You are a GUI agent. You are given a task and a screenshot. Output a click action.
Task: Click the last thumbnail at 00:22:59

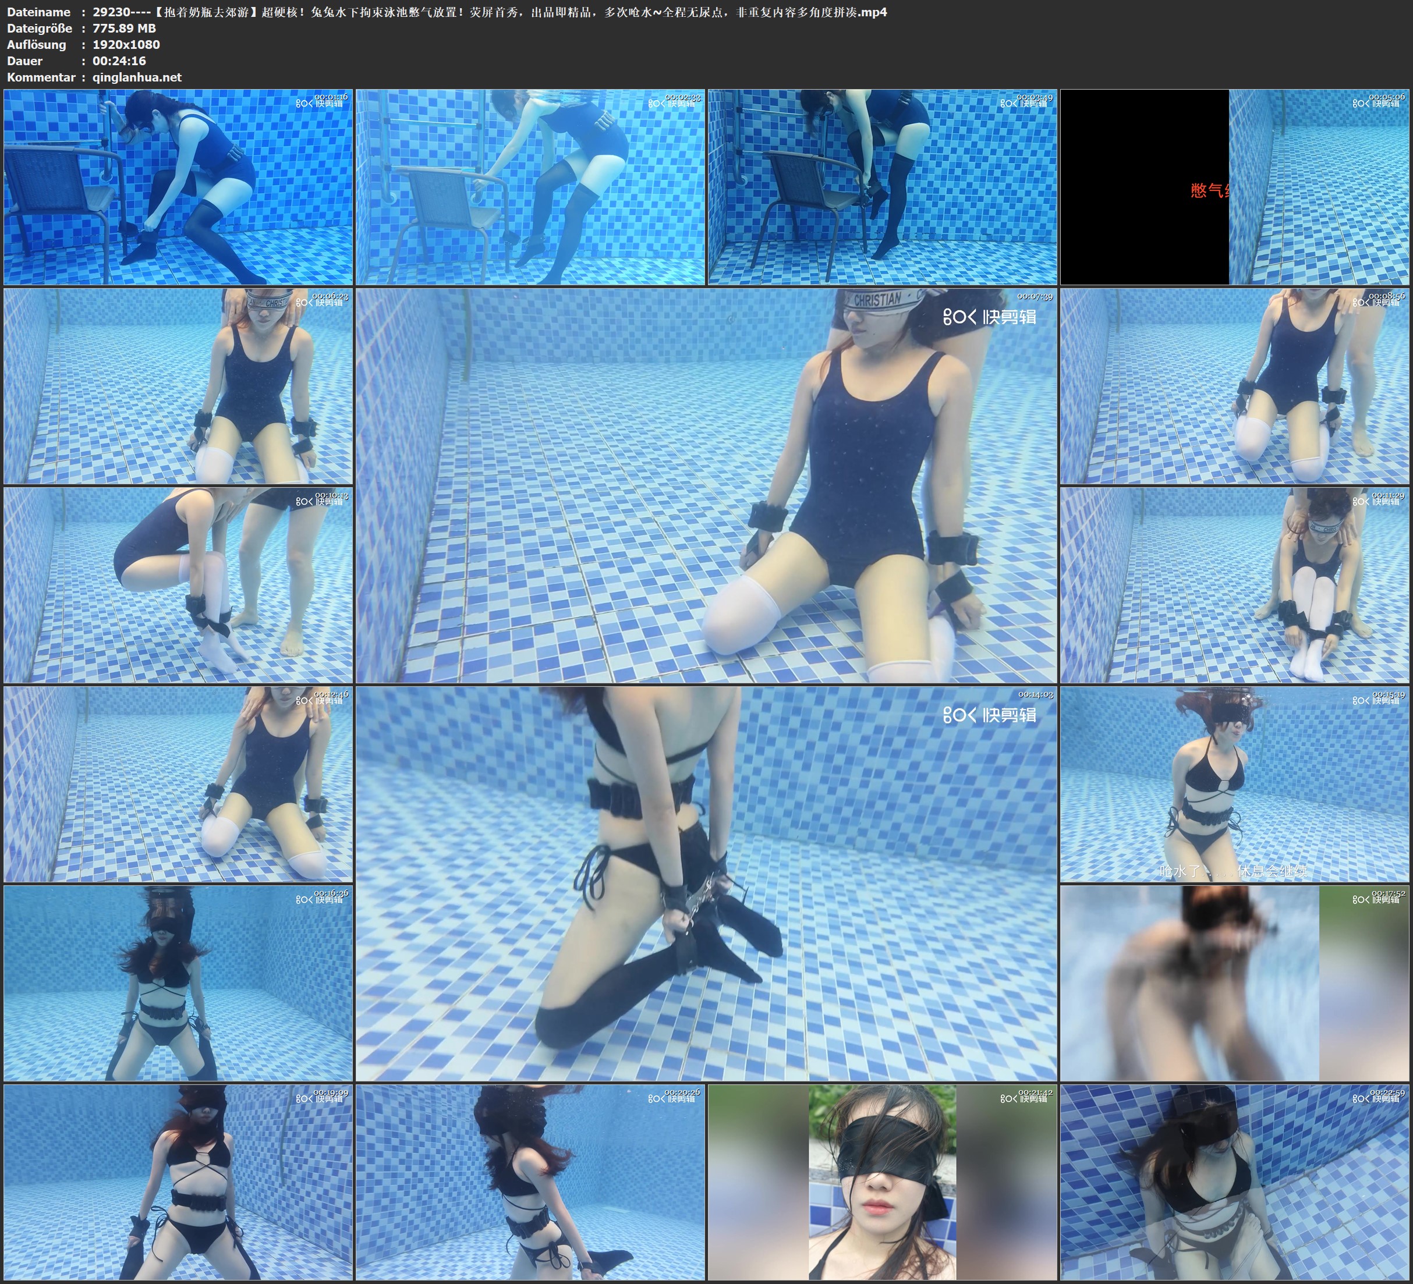(x=1235, y=1182)
